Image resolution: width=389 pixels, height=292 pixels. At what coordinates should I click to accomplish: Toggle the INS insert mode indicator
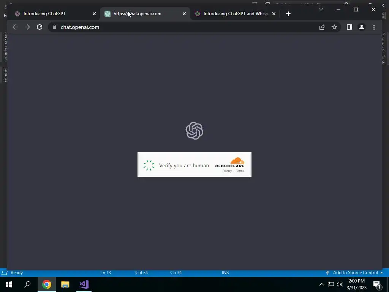tap(225, 273)
